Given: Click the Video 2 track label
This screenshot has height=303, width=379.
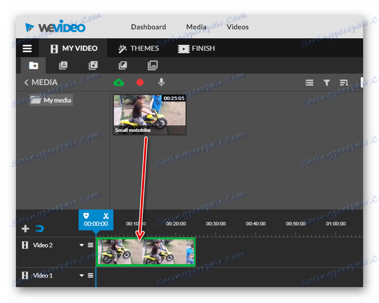Looking at the screenshot, I should [43, 245].
